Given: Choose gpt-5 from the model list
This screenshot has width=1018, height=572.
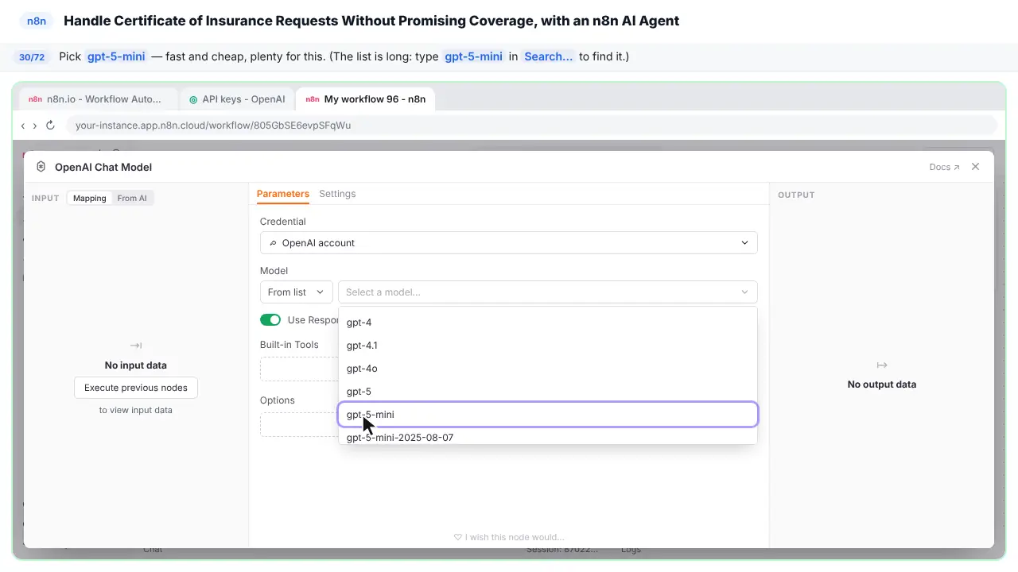Looking at the screenshot, I should (x=548, y=392).
